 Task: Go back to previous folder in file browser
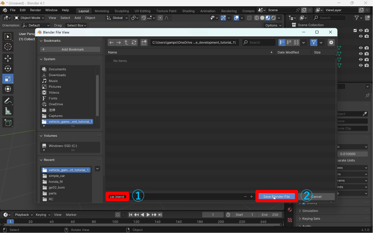(x=111, y=42)
